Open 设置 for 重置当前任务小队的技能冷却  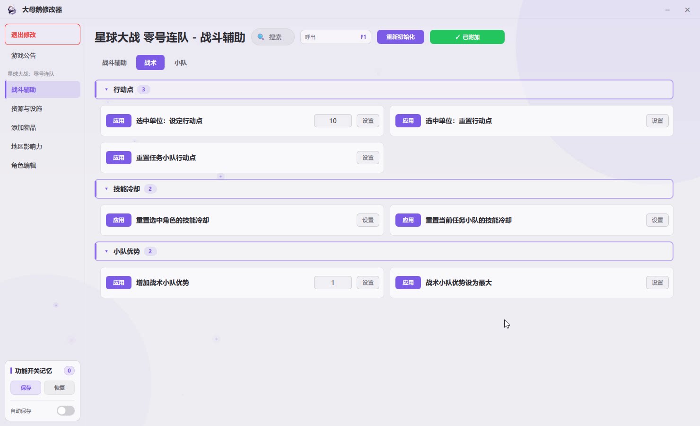pos(657,220)
